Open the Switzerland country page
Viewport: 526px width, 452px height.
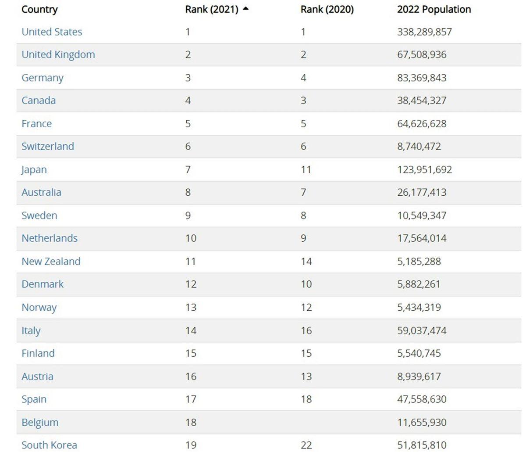tap(48, 146)
